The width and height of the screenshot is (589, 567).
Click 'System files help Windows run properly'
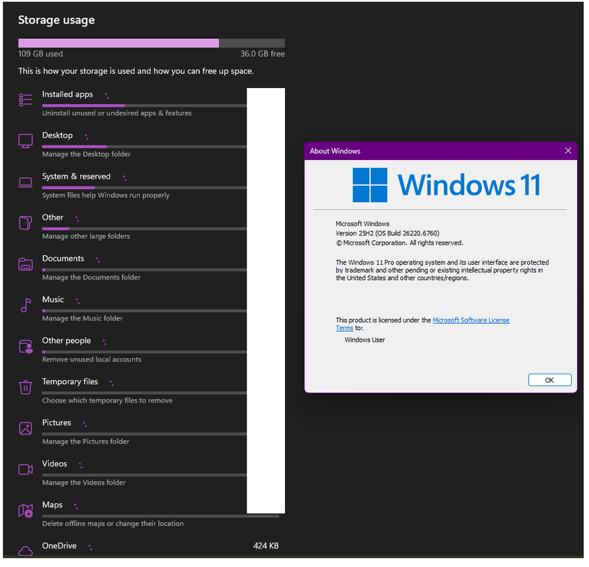coord(106,195)
